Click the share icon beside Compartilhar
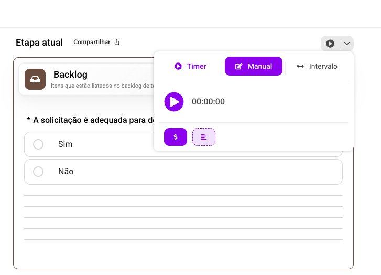The height and width of the screenshot is (275, 381). (117, 42)
